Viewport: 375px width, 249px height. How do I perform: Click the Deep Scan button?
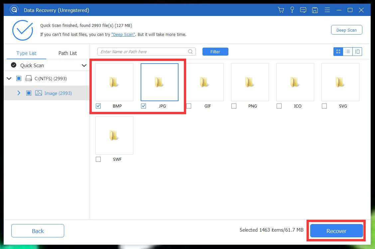pos(346,30)
